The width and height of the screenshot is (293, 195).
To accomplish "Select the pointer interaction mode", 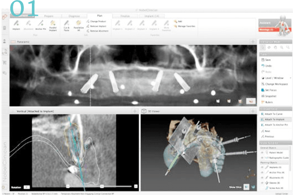I will click(x=263, y=47).
